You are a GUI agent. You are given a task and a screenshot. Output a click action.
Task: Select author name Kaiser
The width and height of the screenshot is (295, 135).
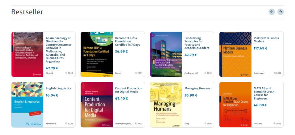[118, 73]
